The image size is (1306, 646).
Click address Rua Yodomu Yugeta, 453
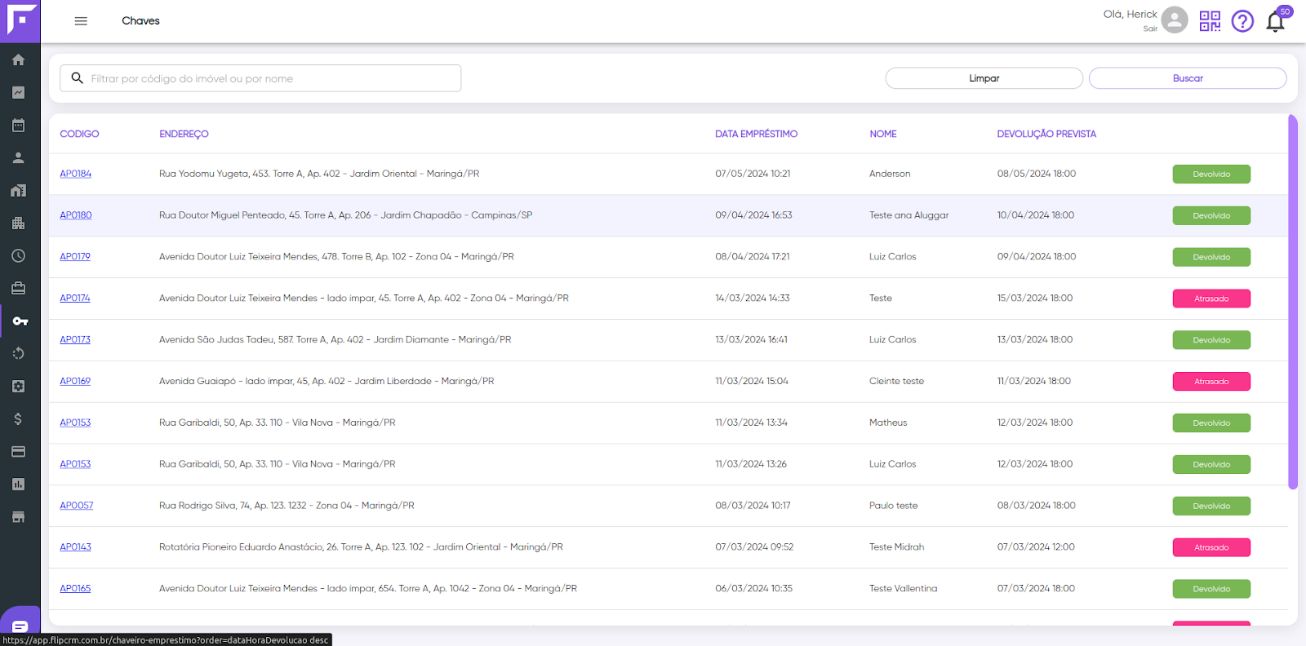pyautogui.click(x=319, y=174)
